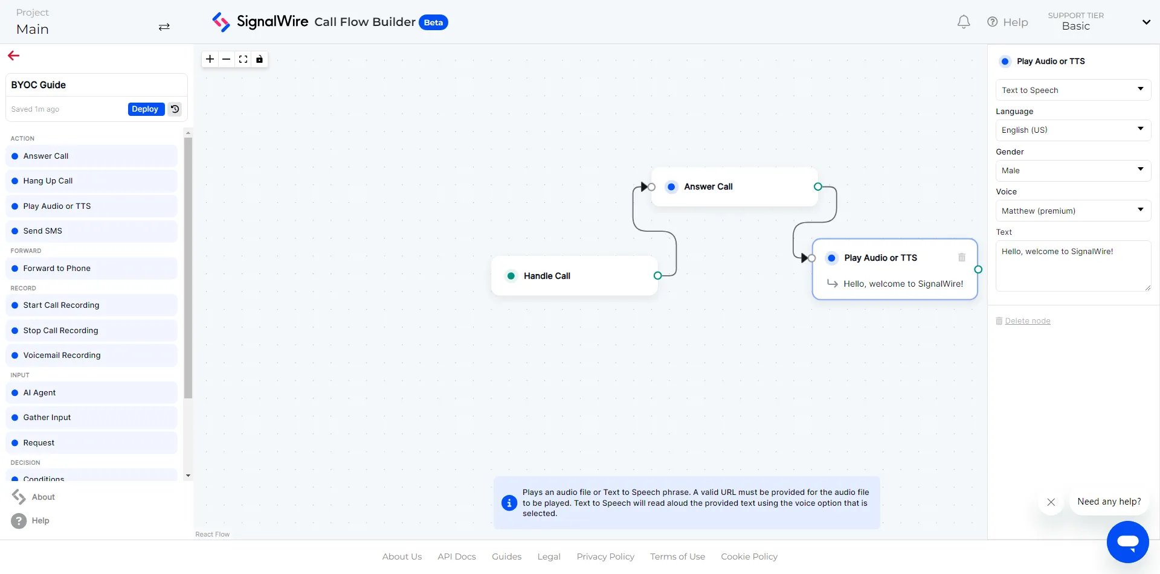Expand the Support Tier selector
The height and width of the screenshot is (574, 1160).
click(1146, 22)
